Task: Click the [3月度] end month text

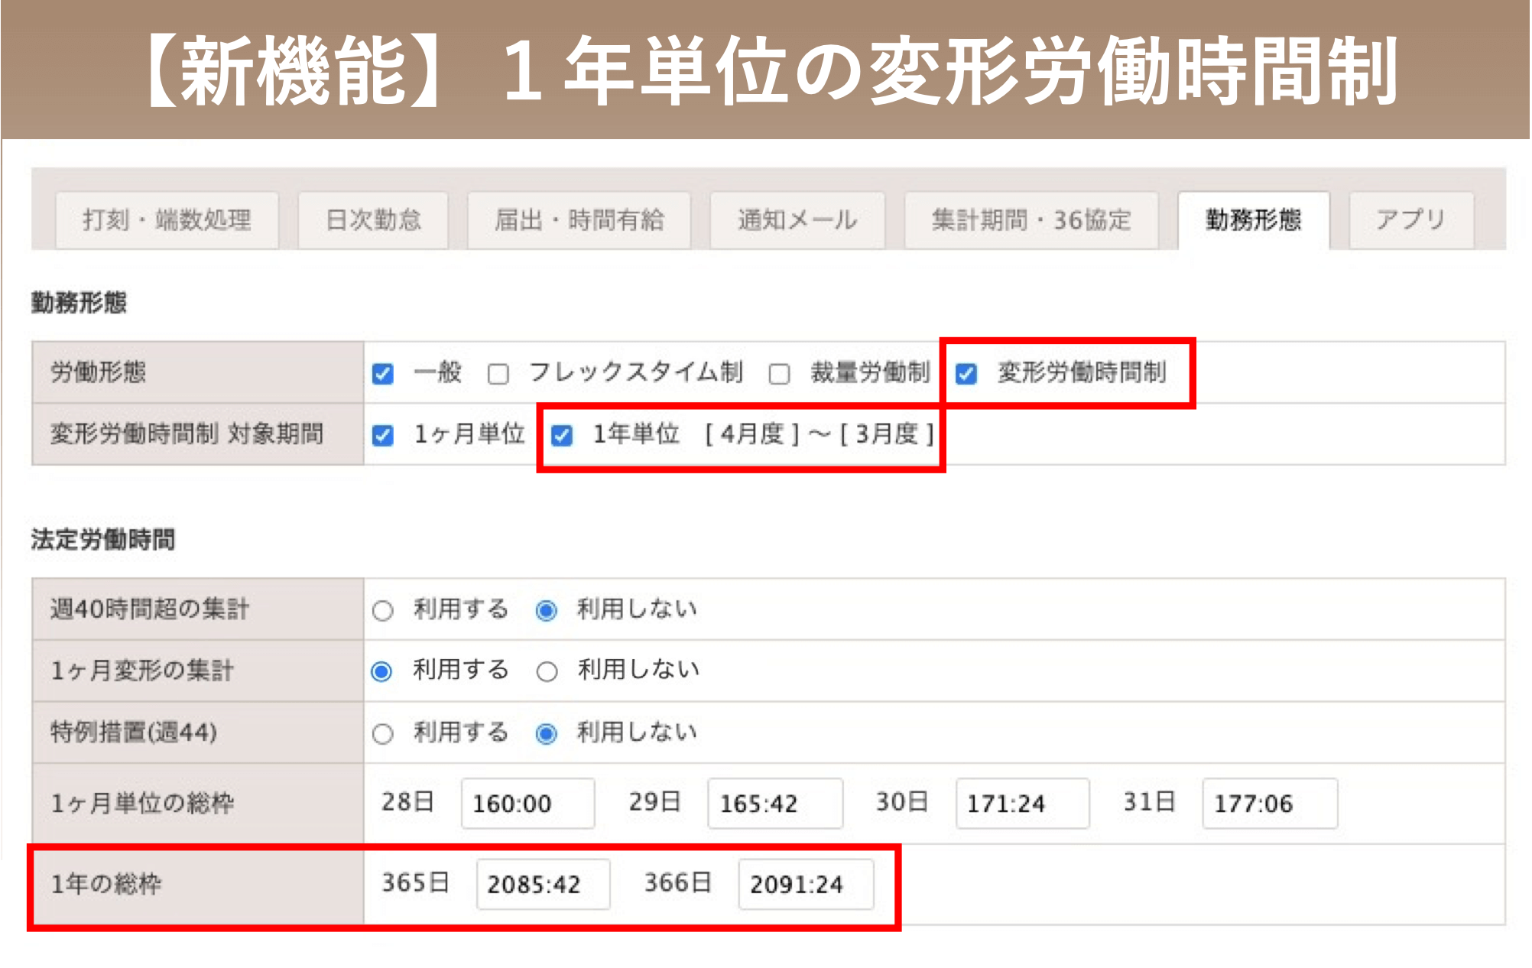Action: [887, 434]
